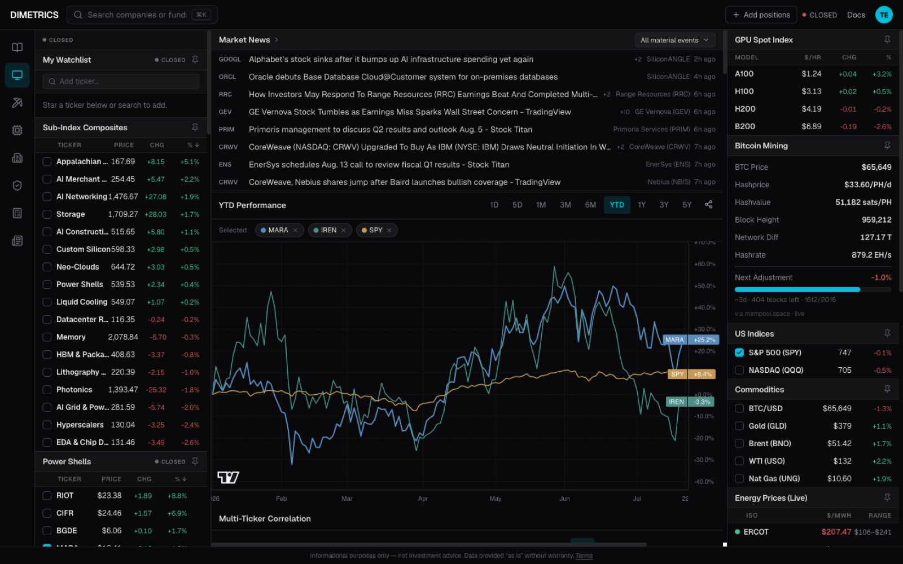Image resolution: width=903 pixels, height=564 pixels.
Task: Select the A100 GPU row
Action: pyautogui.click(x=813, y=74)
